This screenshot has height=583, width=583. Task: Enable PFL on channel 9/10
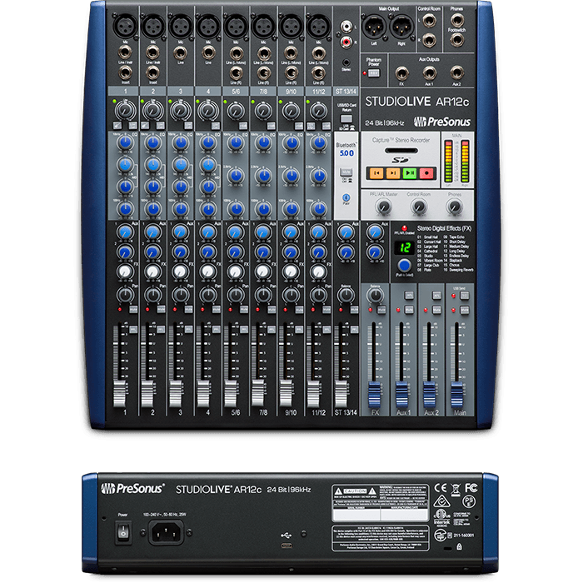[299, 330]
